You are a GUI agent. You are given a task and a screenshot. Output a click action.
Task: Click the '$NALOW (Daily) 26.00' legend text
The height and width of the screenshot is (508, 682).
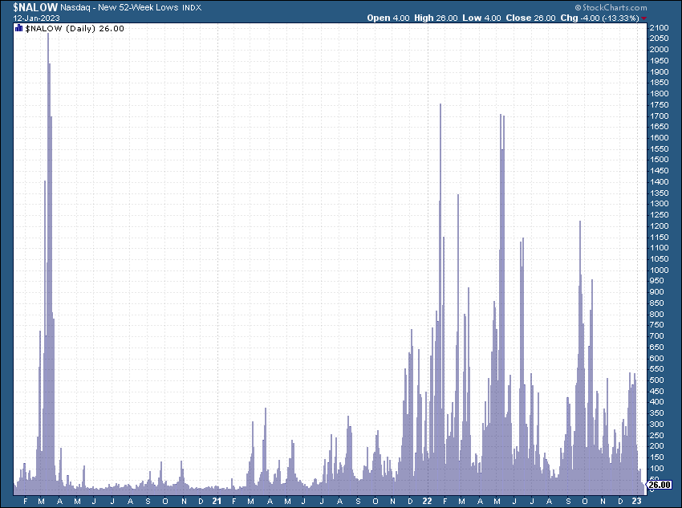(75, 28)
